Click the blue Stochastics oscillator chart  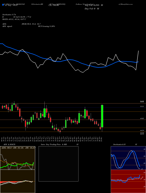pos(128,158)
